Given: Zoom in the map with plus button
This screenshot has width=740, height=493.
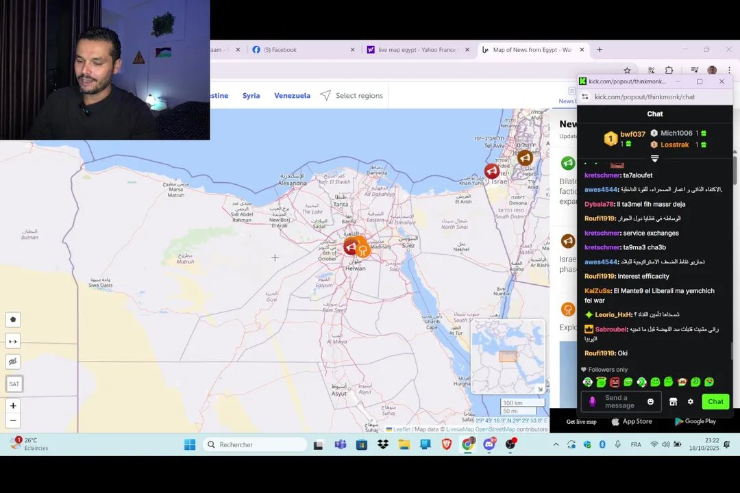Looking at the screenshot, I should click(x=13, y=405).
